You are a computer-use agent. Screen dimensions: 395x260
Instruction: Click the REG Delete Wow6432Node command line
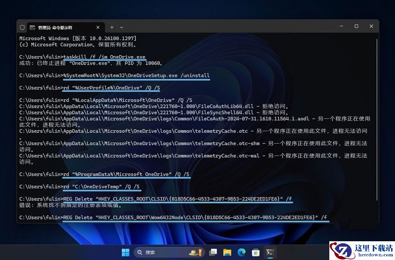195,218
